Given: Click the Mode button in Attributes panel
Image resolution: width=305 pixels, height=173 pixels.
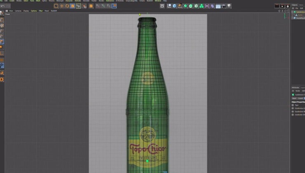Looking at the screenshot, I should click(296, 91).
